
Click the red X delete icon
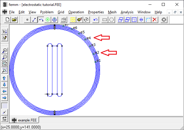pyautogui.click(x=155, y=20)
